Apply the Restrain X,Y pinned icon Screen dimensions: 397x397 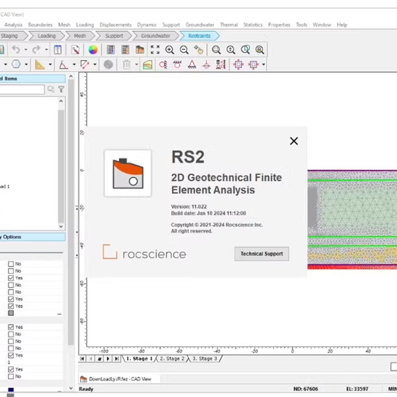[163, 64]
